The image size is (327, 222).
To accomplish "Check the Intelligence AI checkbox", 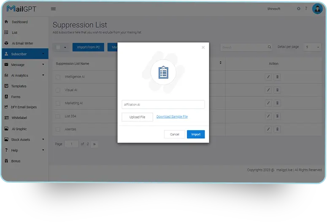I will [58, 77].
